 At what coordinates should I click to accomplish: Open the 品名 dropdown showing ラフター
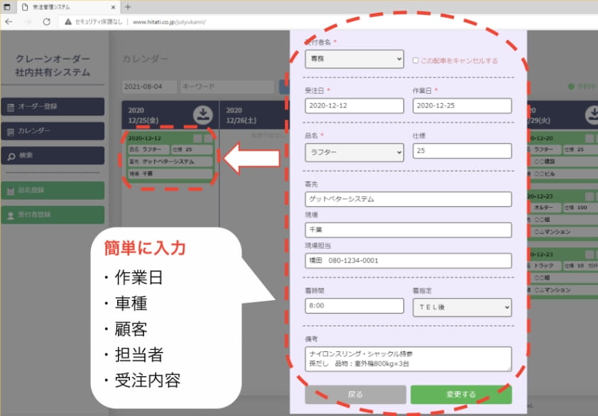[x=354, y=151]
